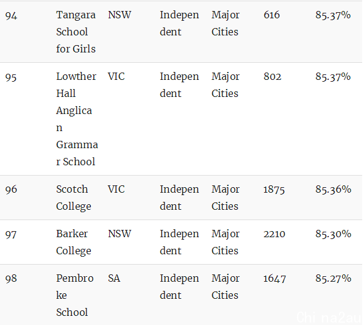Click the Lowther Hall Anglican Grammar School name

pos(77,119)
